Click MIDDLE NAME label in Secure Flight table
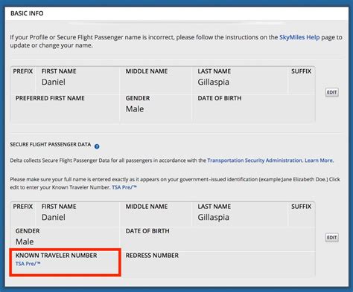Viewport: 353px width, 292px height. pyautogui.click(x=147, y=207)
